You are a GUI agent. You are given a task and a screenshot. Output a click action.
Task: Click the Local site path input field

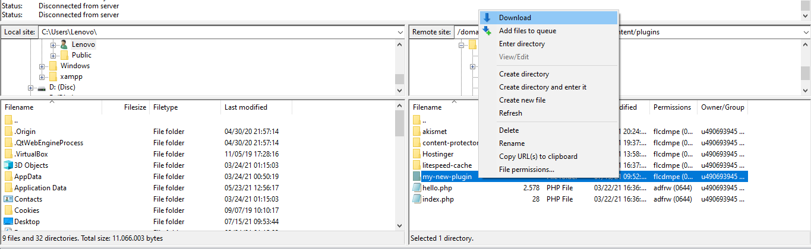pos(214,32)
